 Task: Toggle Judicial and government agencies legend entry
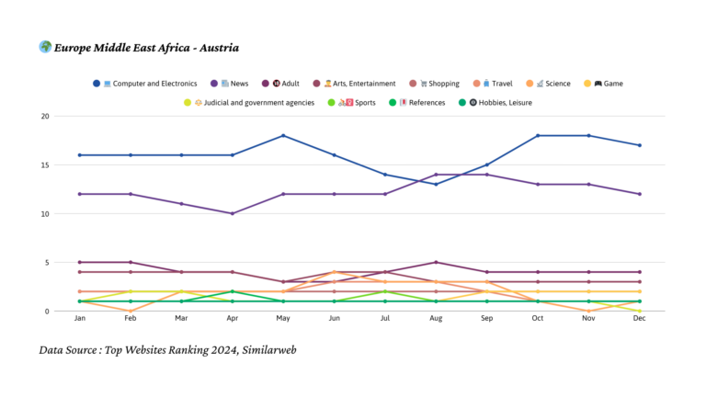260,103
